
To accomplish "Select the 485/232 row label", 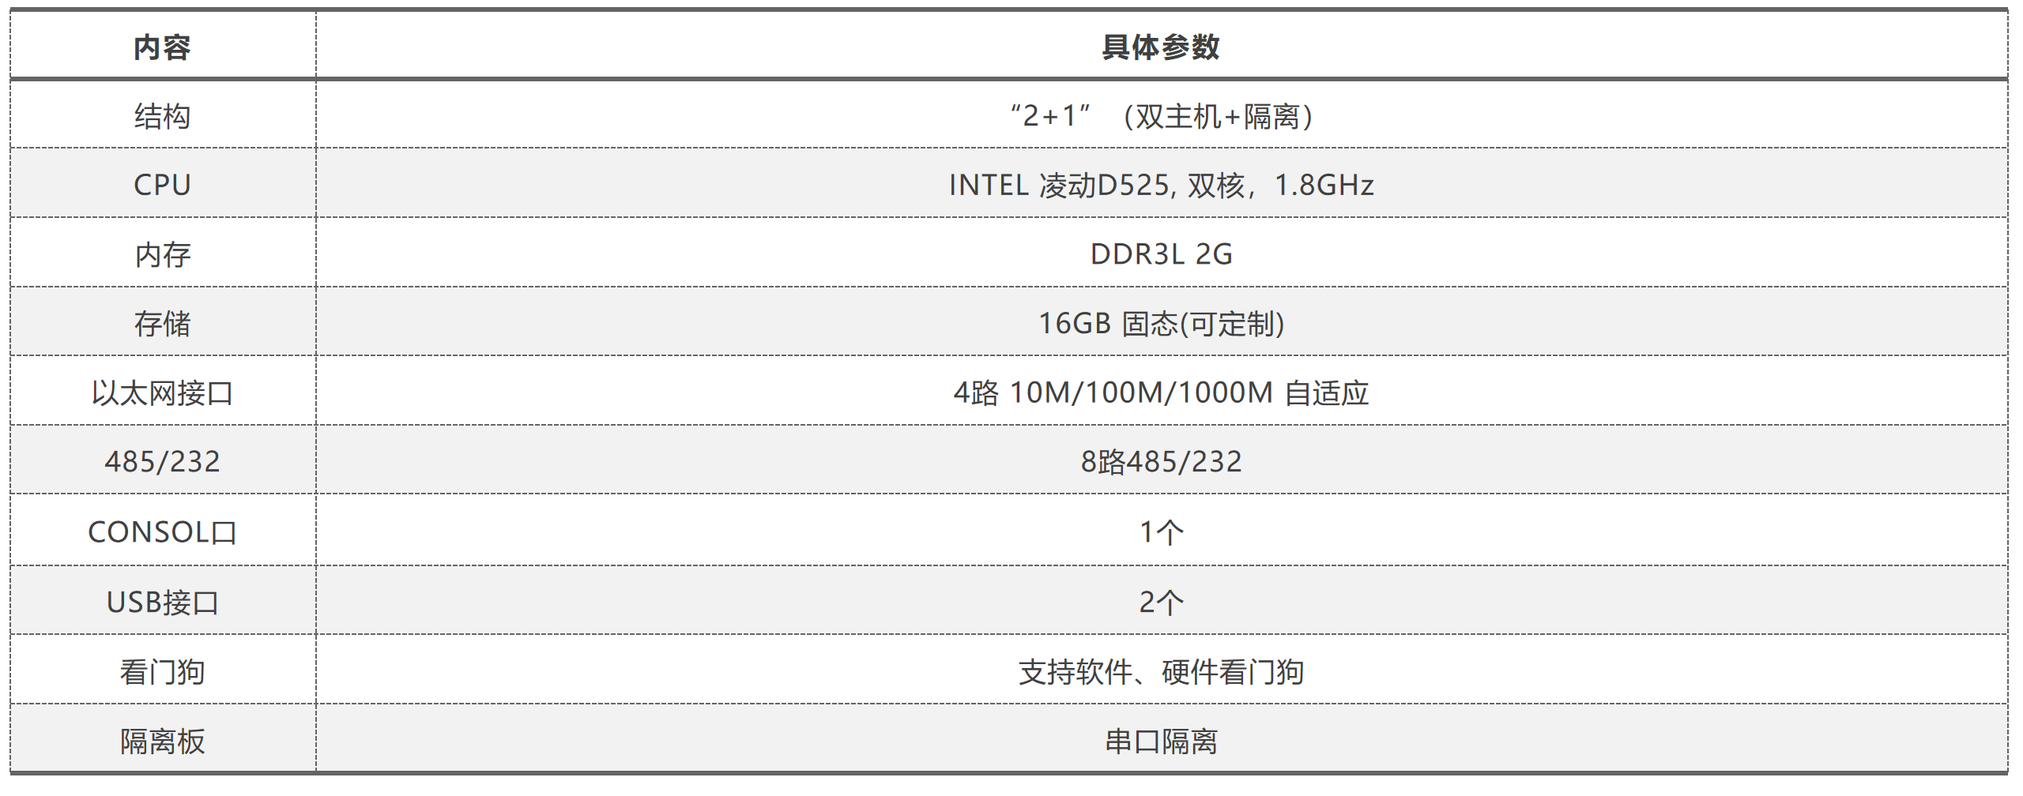I will pos(162,462).
